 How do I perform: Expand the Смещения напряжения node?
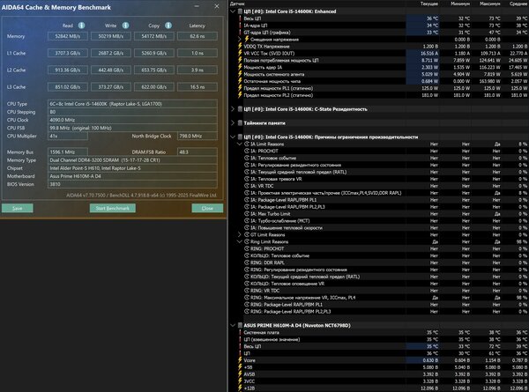[240, 39]
